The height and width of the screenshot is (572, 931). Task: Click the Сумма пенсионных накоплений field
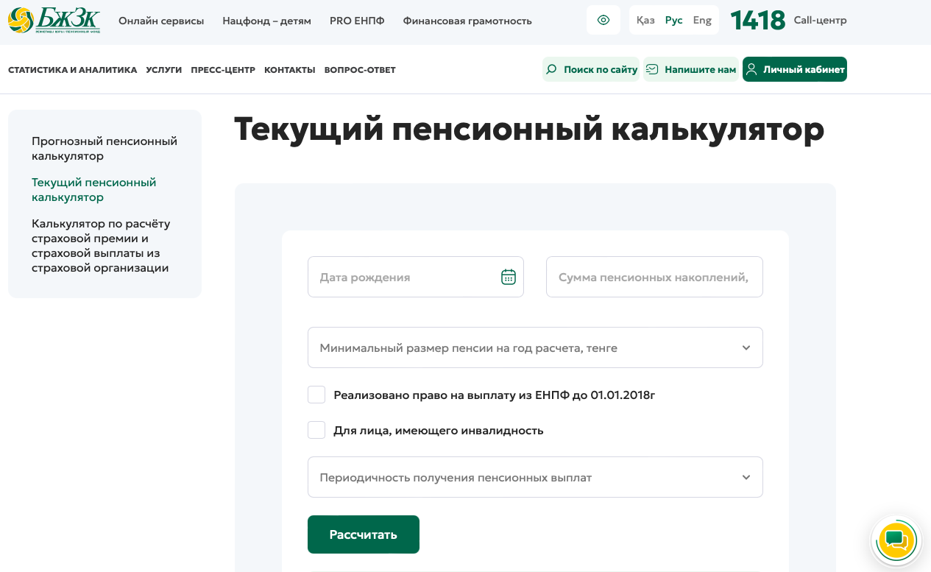(654, 277)
